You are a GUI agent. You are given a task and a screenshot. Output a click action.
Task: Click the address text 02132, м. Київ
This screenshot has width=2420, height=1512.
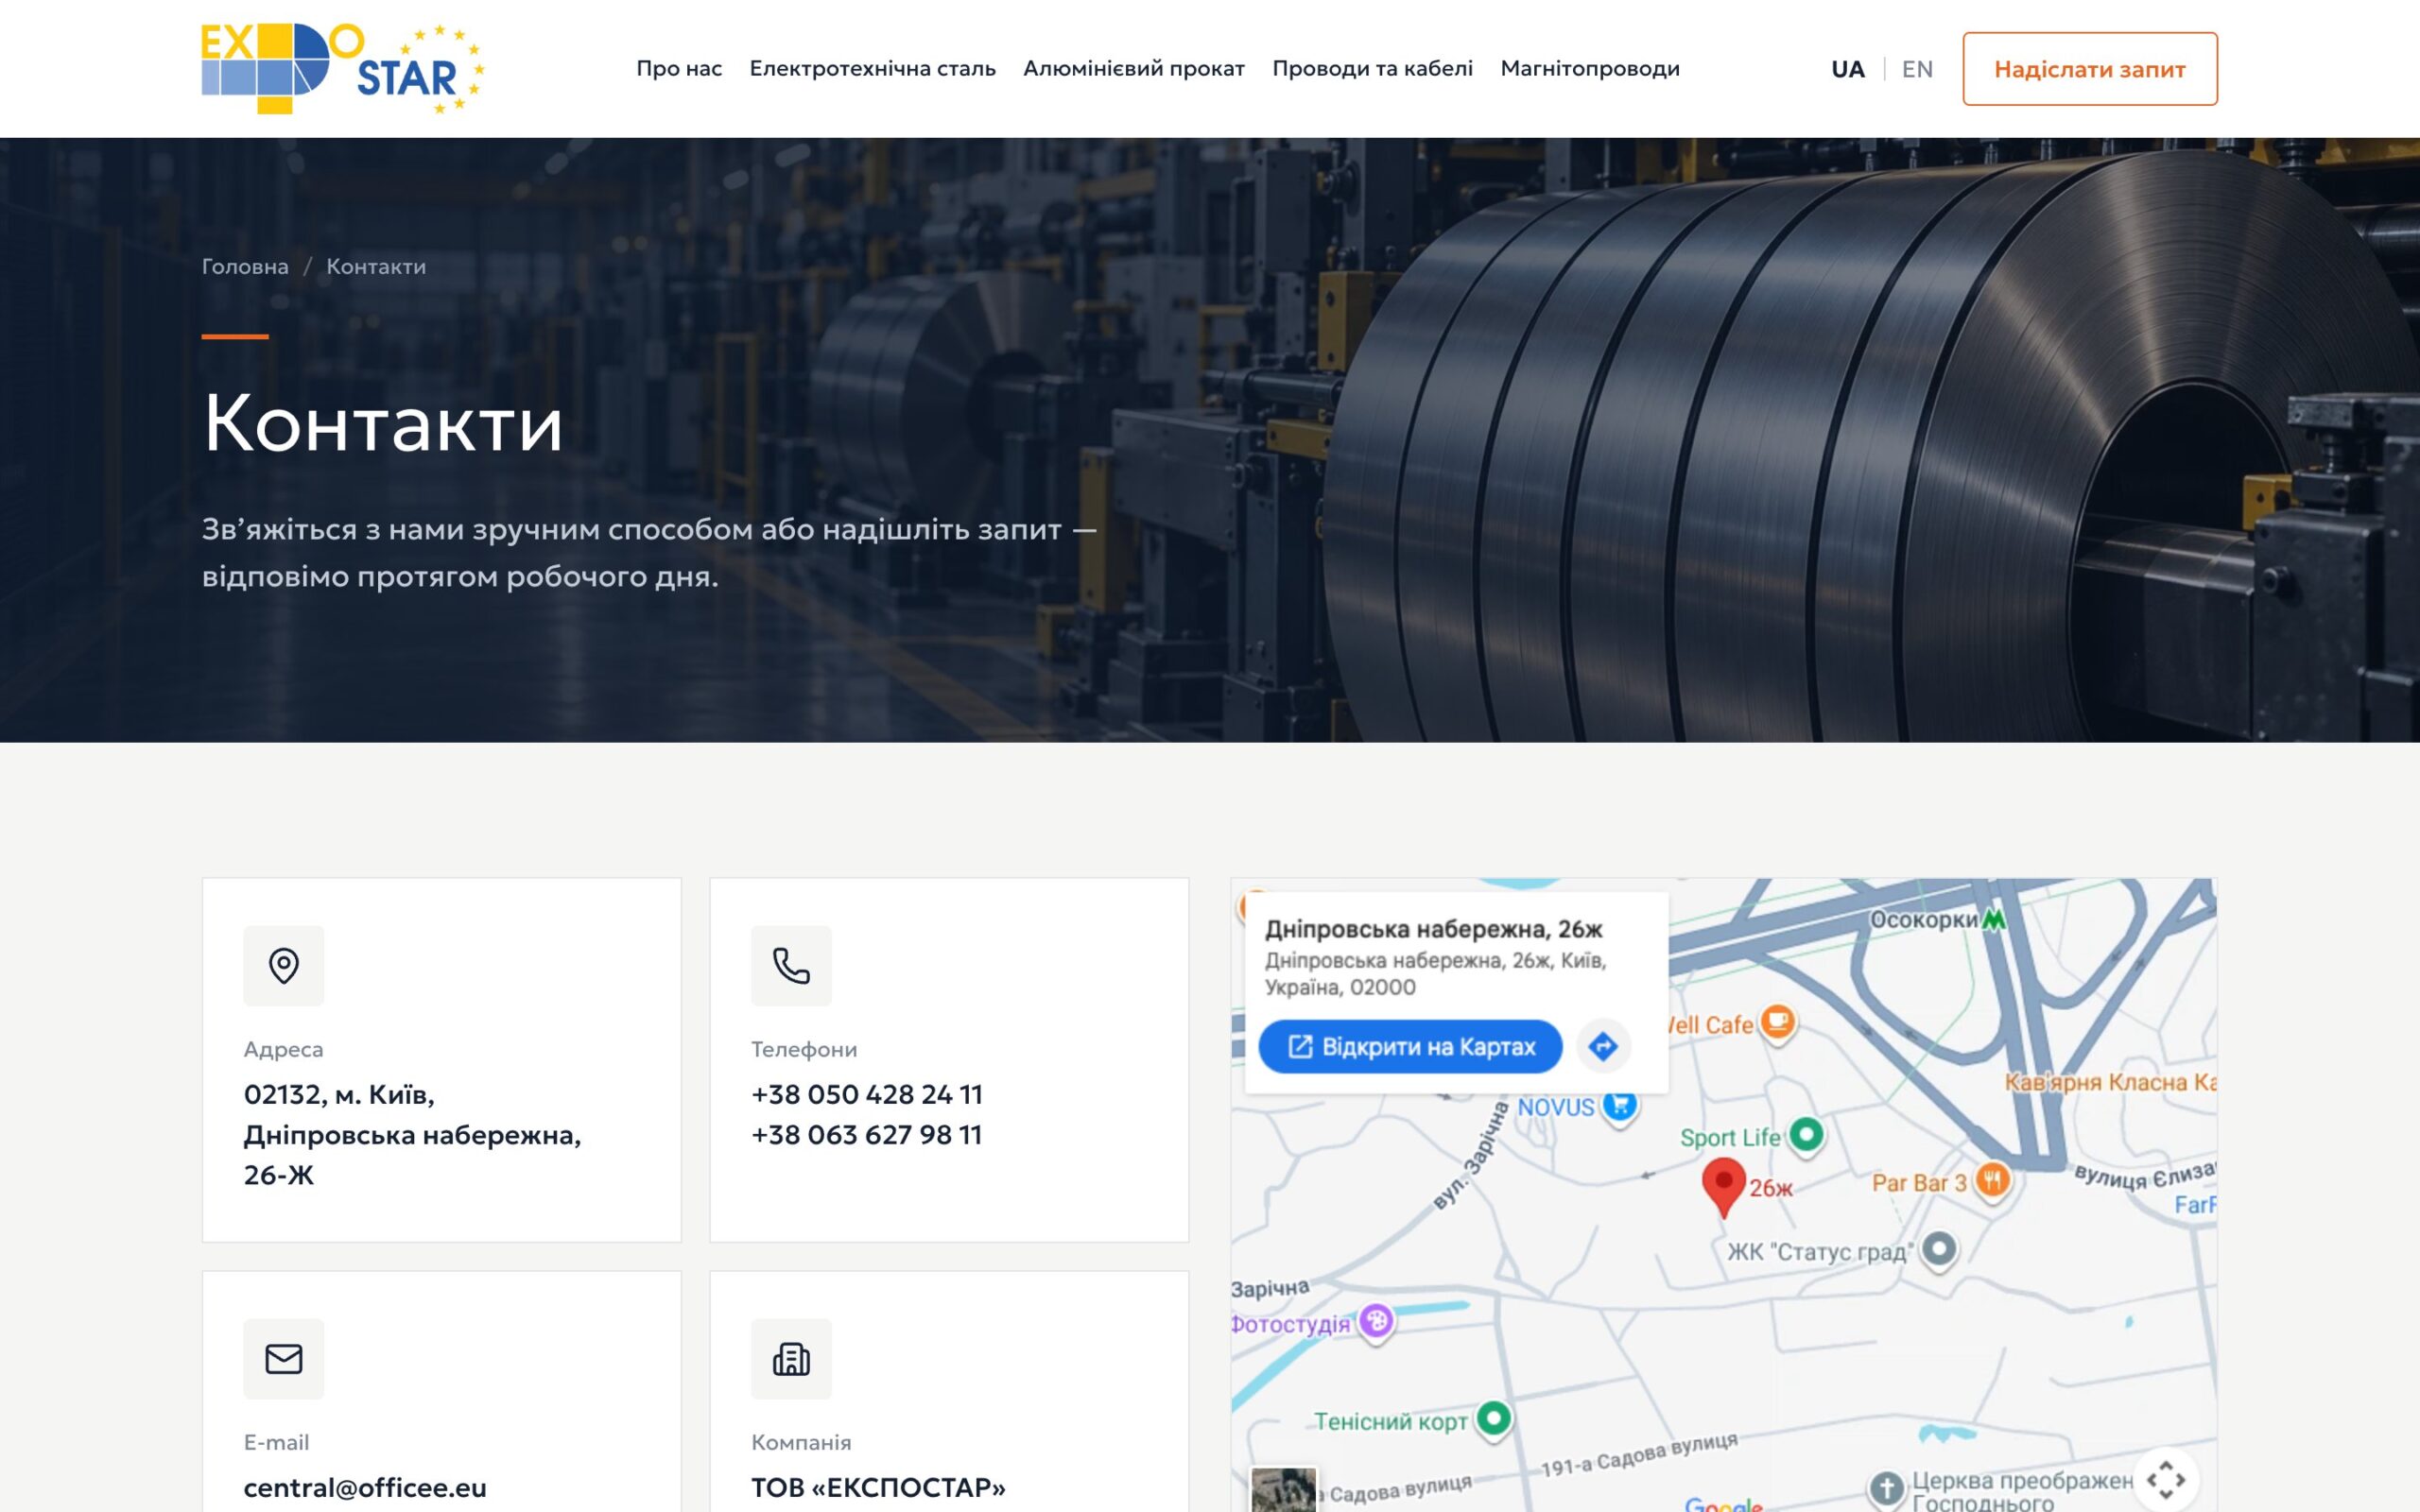coord(339,1094)
